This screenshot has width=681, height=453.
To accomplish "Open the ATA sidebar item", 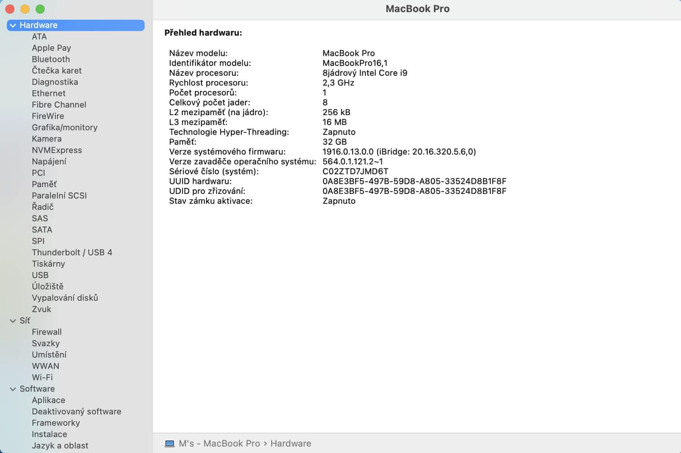I will 39,37.
